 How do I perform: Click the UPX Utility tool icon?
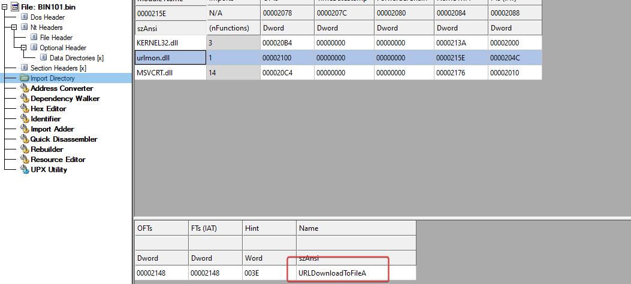(x=25, y=170)
